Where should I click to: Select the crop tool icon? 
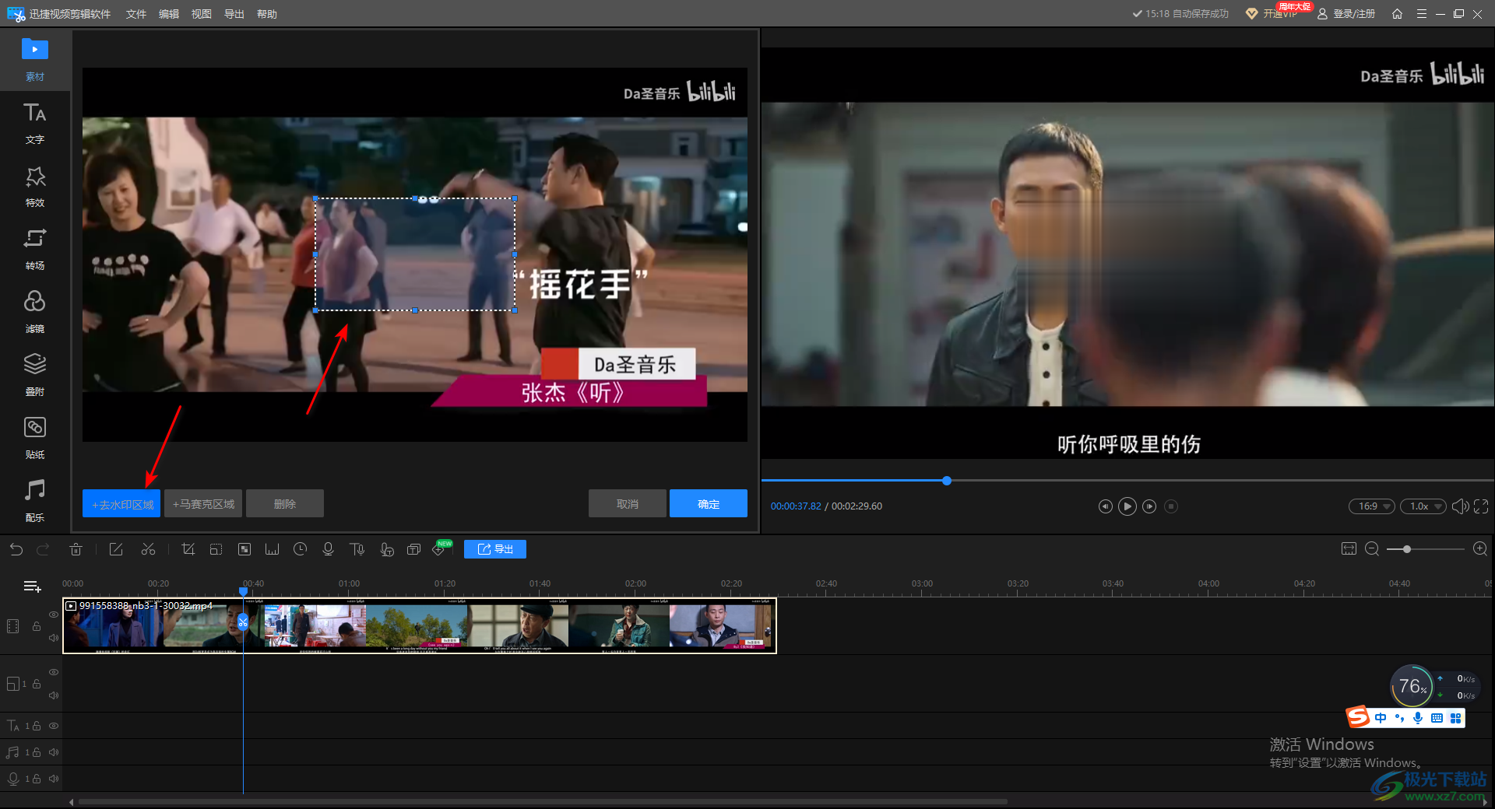(188, 549)
